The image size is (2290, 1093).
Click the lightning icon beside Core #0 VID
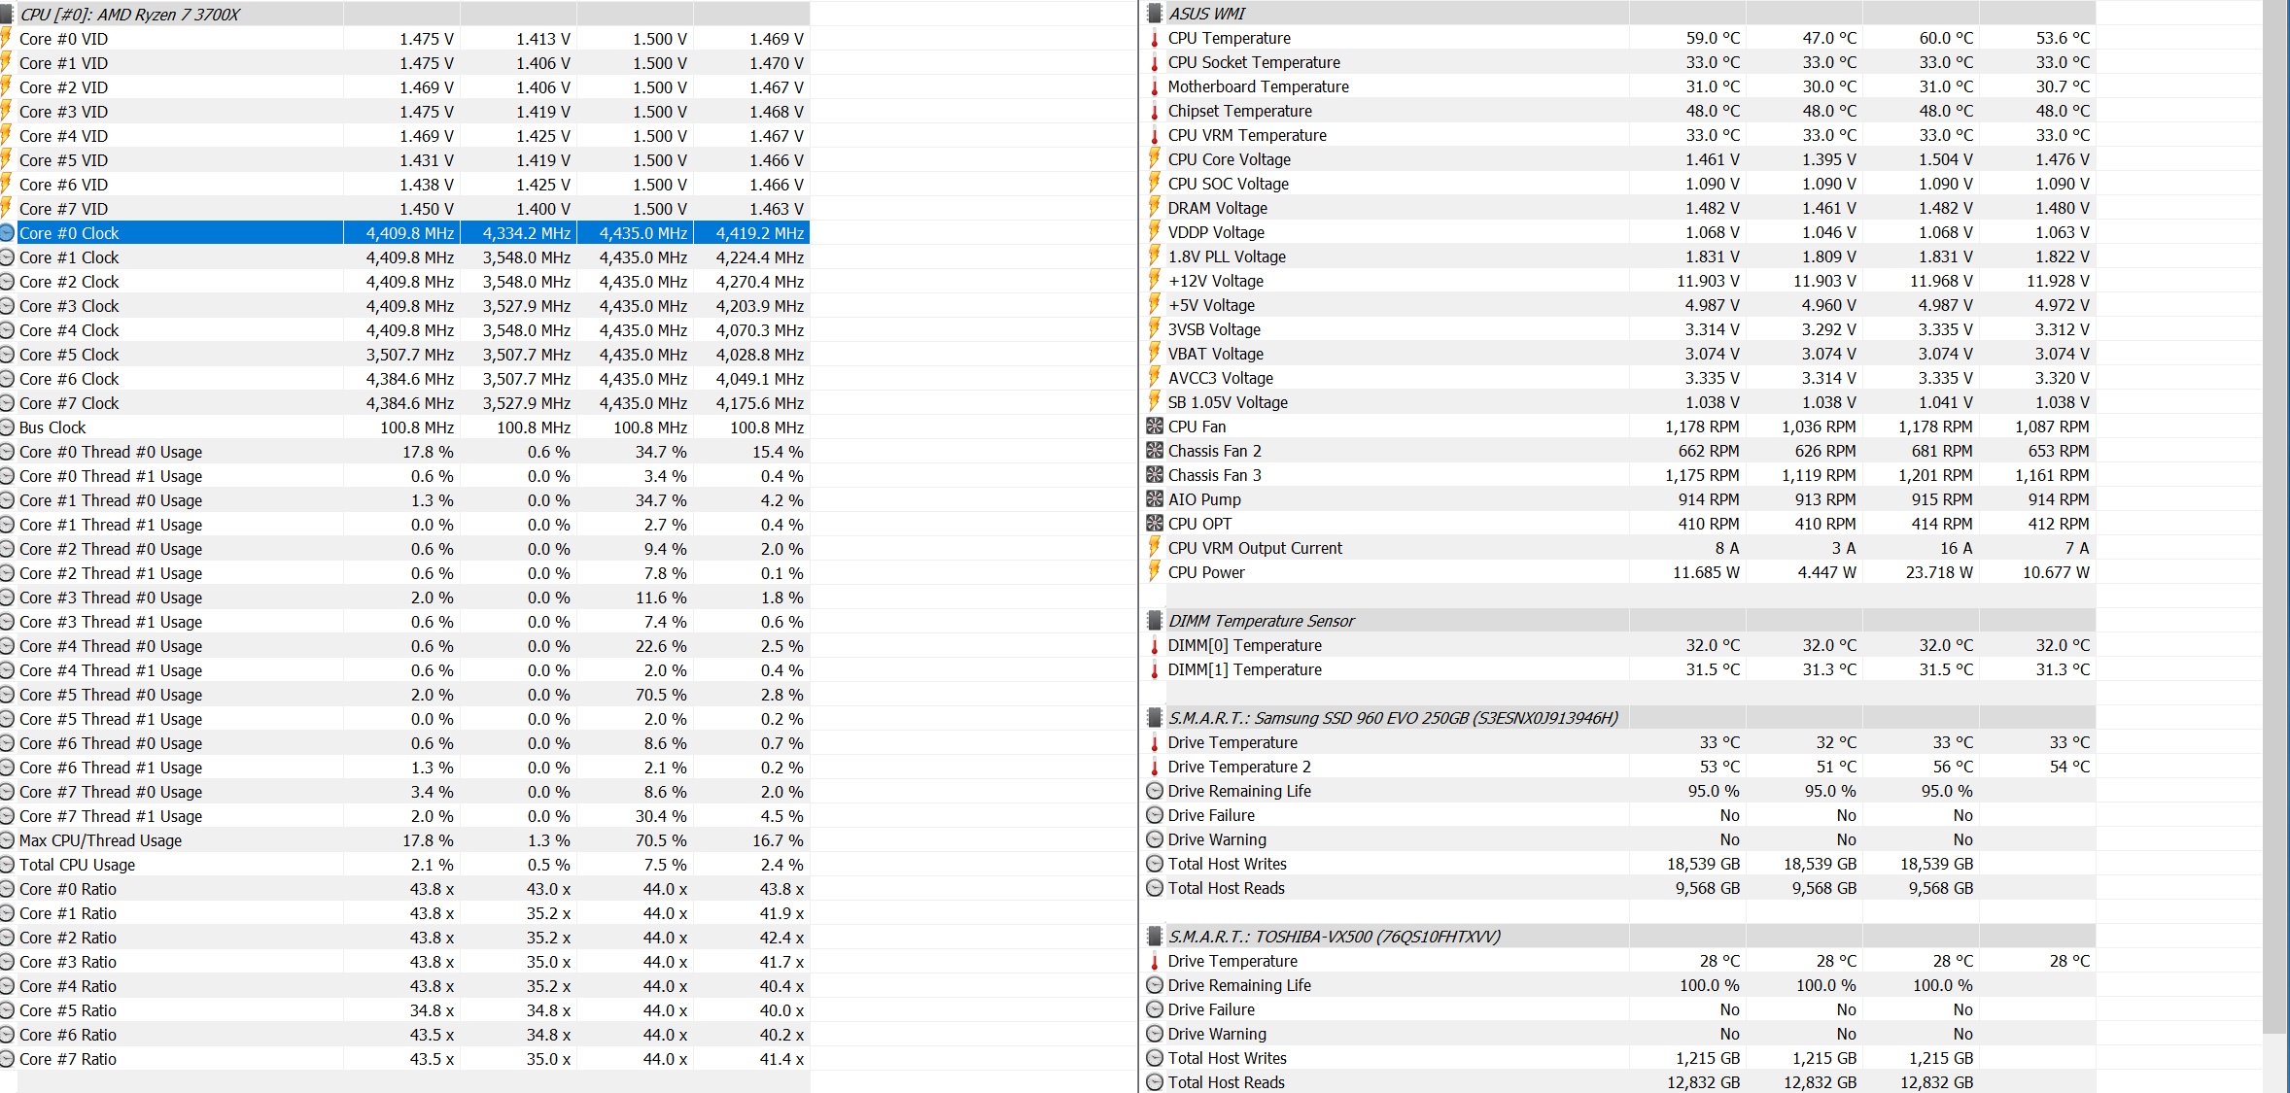point(6,39)
